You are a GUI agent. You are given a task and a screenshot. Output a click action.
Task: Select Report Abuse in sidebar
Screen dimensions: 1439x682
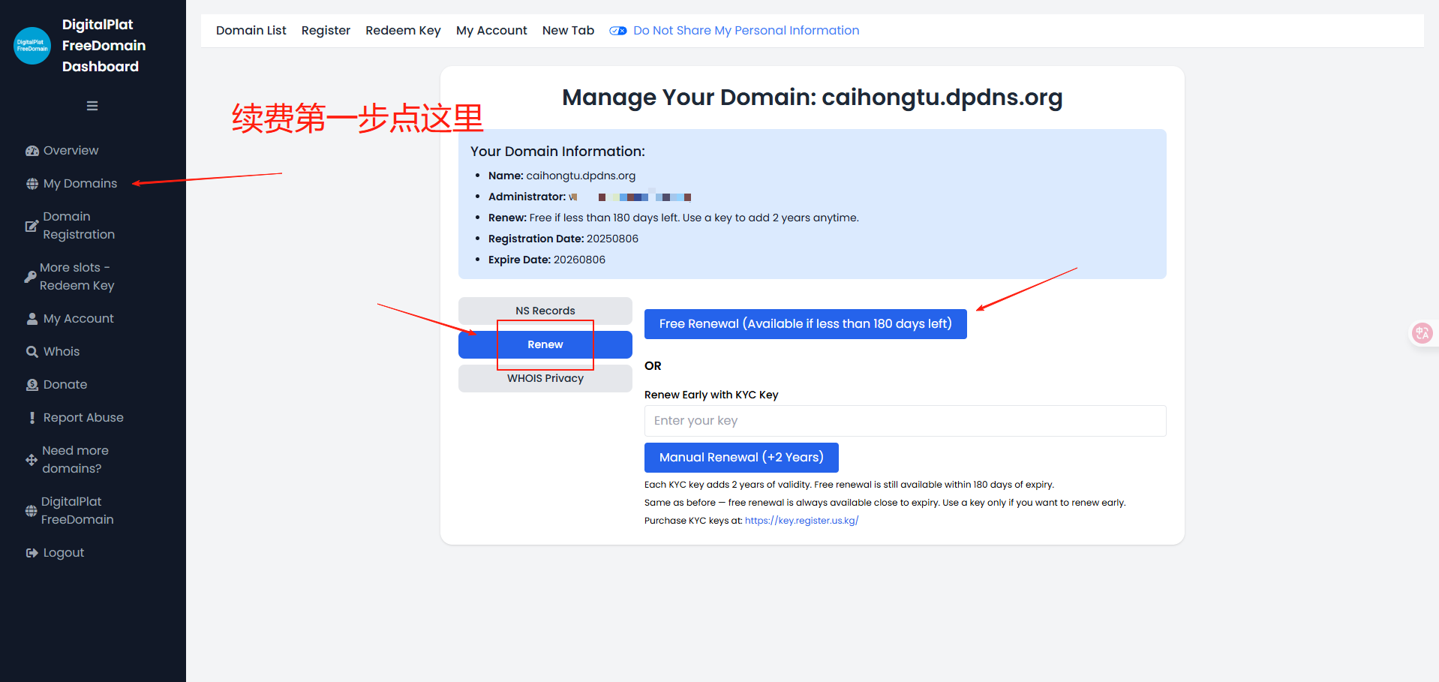point(83,418)
